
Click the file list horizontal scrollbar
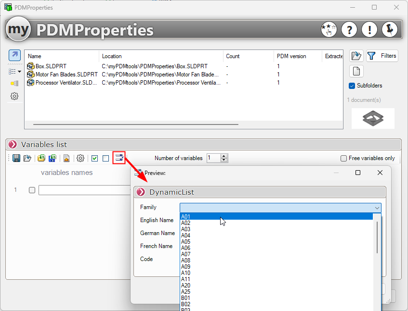coord(135,124)
